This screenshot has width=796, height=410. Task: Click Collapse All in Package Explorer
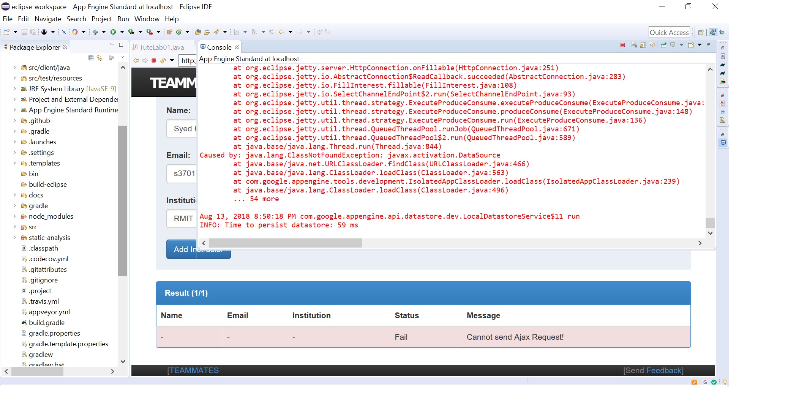coord(91,58)
